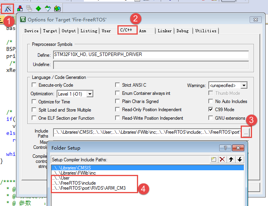268x206 pixels.
Task: Enable Optimize for Time
Action: [x=34, y=101]
